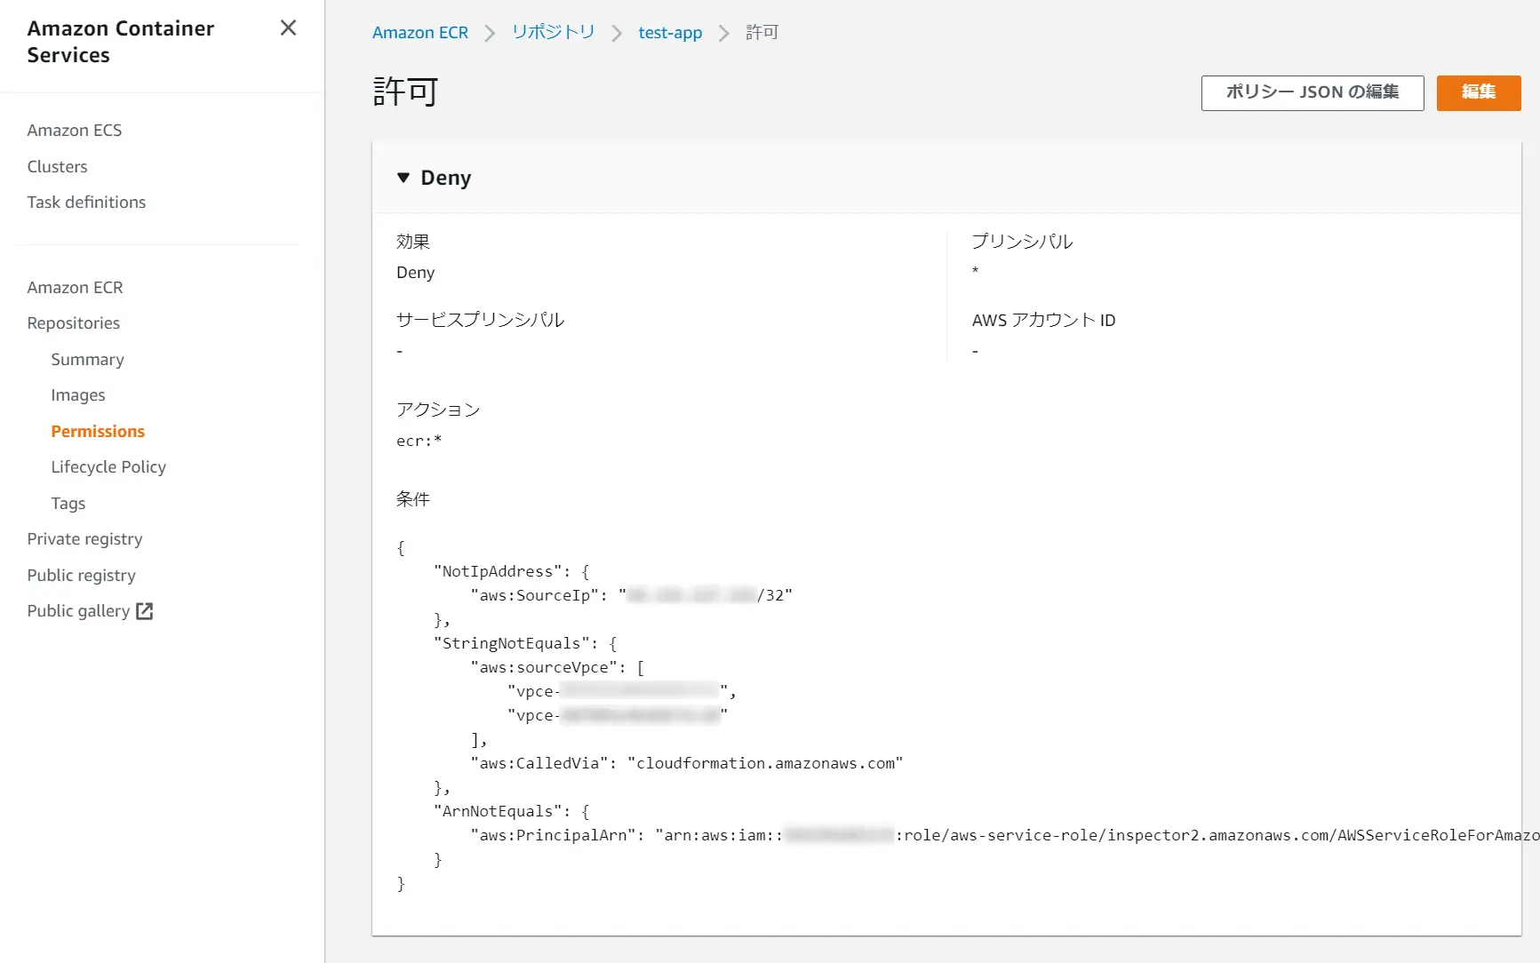
Task: Open Clusters in sidebar
Action: (x=57, y=167)
